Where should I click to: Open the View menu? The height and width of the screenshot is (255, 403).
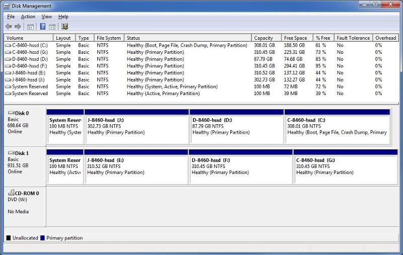[x=47, y=17]
